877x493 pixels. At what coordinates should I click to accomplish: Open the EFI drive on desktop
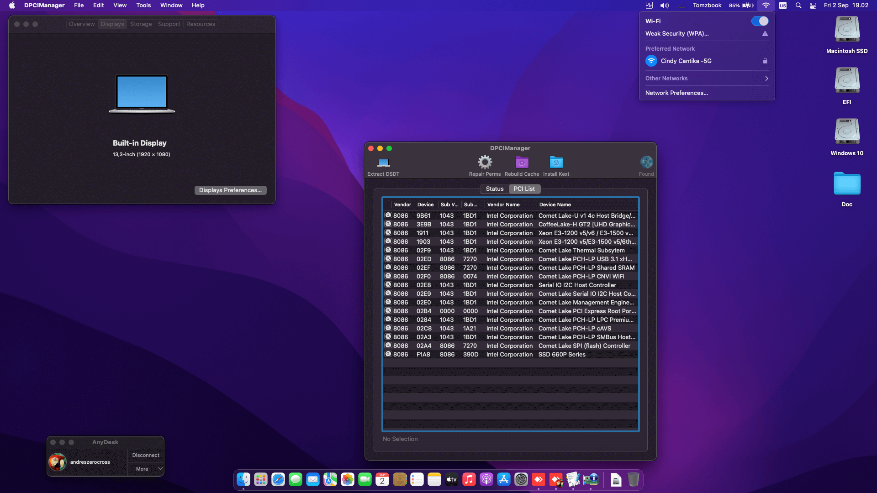click(847, 81)
